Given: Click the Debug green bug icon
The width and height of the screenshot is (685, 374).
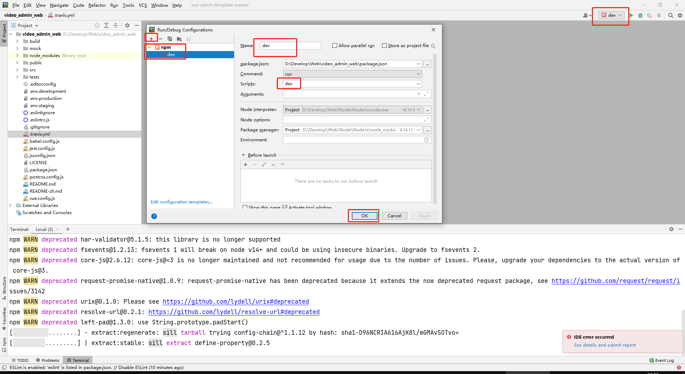Looking at the screenshot, I should click(640, 15).
